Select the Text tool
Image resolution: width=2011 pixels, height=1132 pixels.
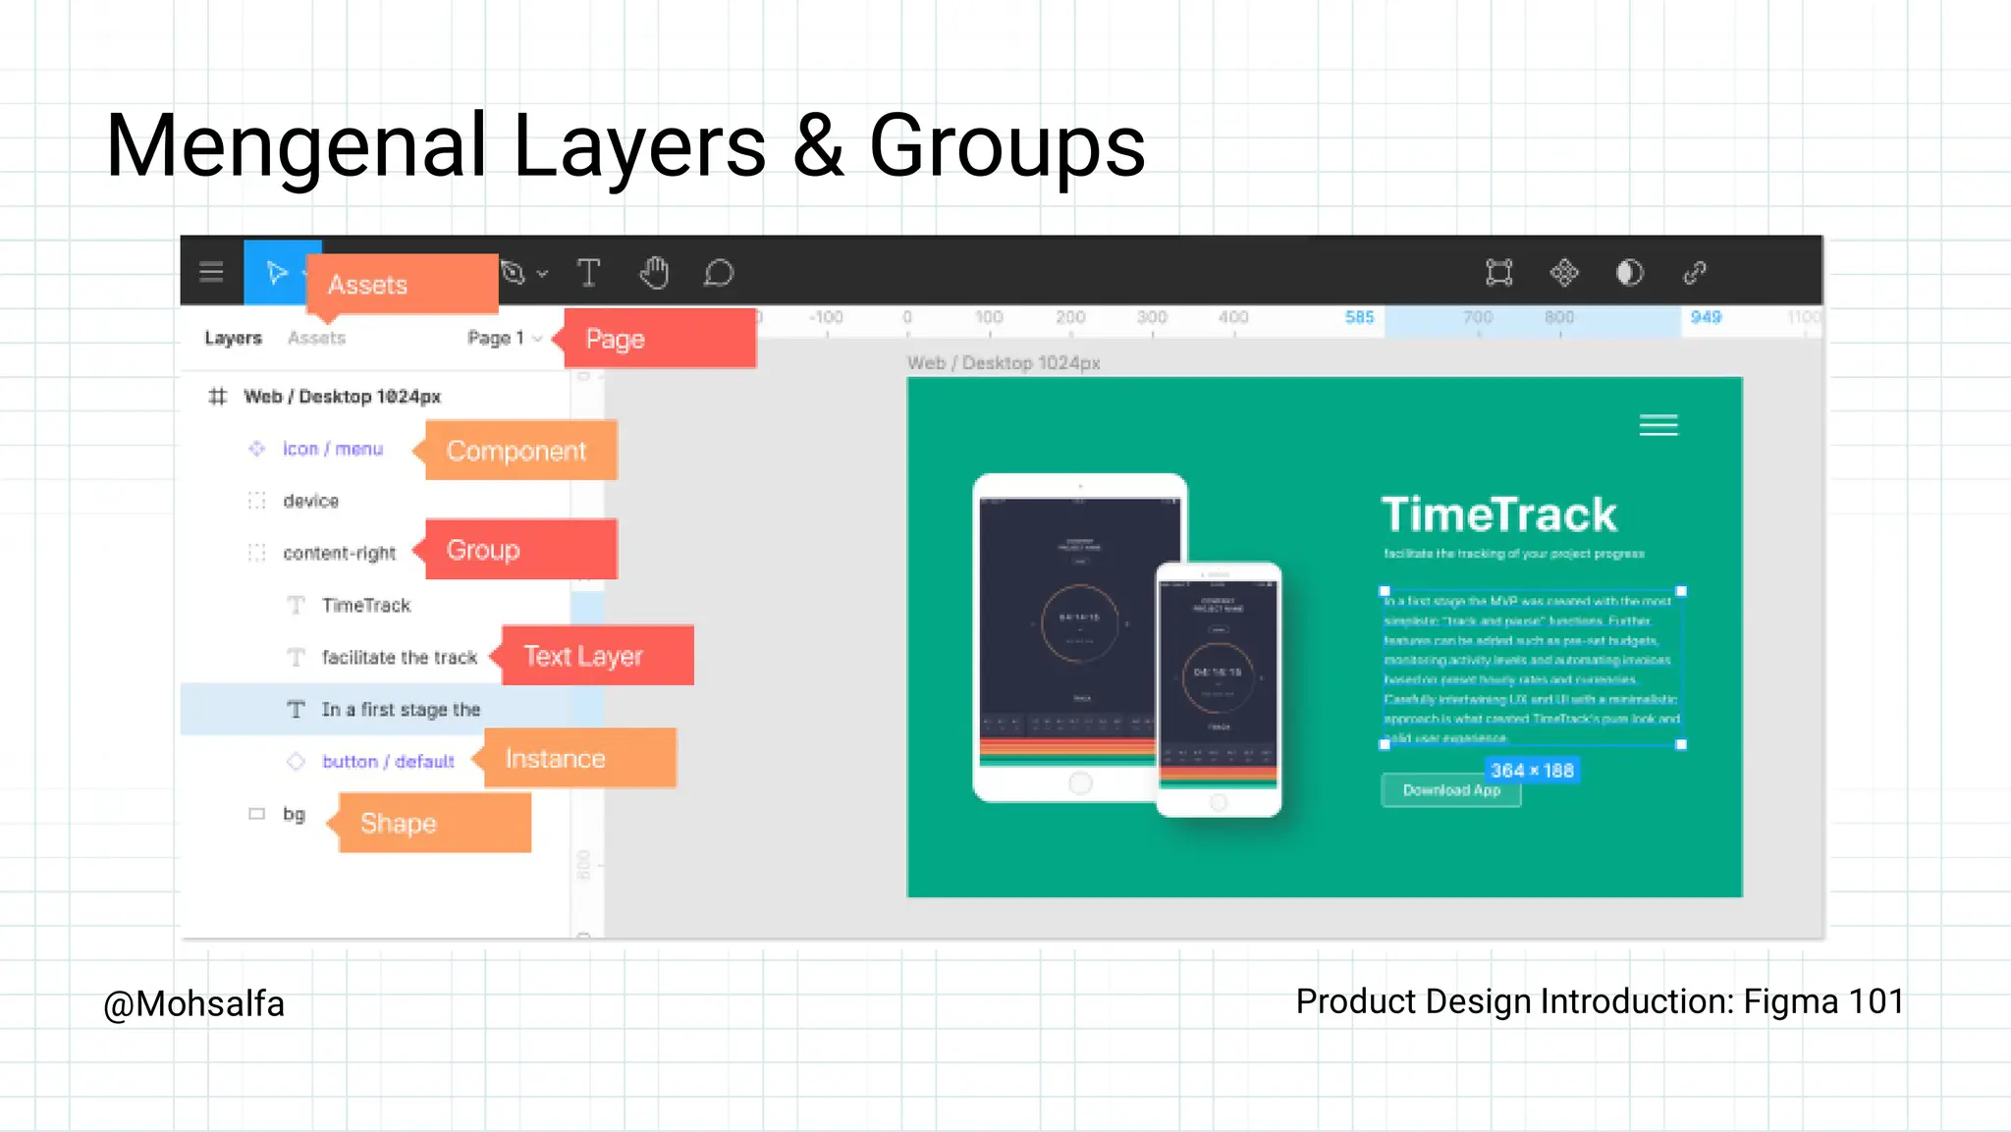[588, 272]
